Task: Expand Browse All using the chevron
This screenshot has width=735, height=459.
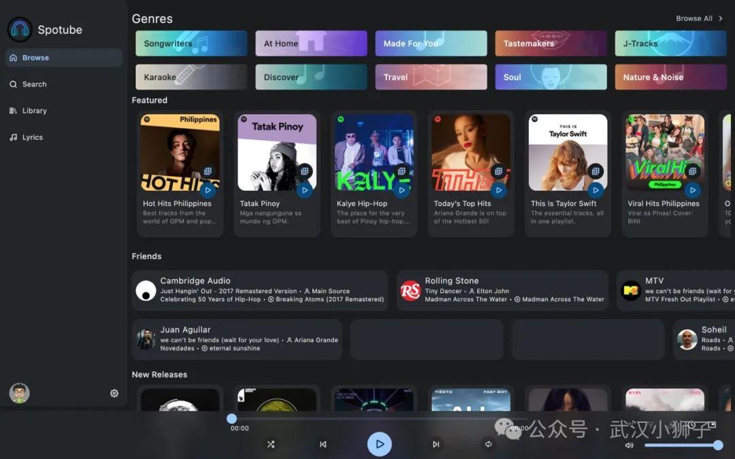Action: 720,18
